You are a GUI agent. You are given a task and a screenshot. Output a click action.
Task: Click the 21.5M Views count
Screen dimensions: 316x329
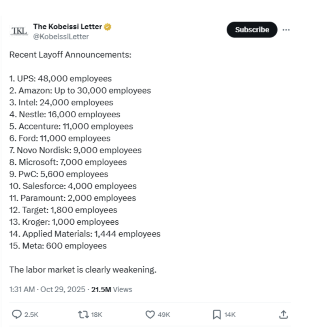coord(112,290)
